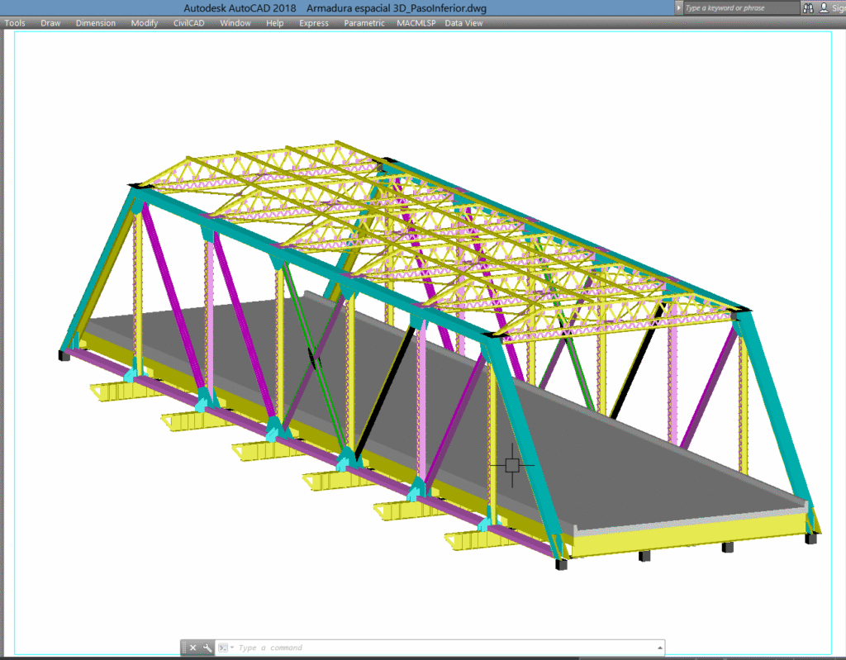Click the command line grip handle

(184, 648)
